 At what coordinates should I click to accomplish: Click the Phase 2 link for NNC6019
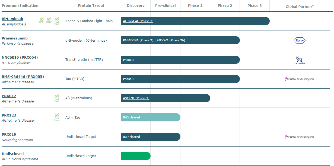coord(129,60)
